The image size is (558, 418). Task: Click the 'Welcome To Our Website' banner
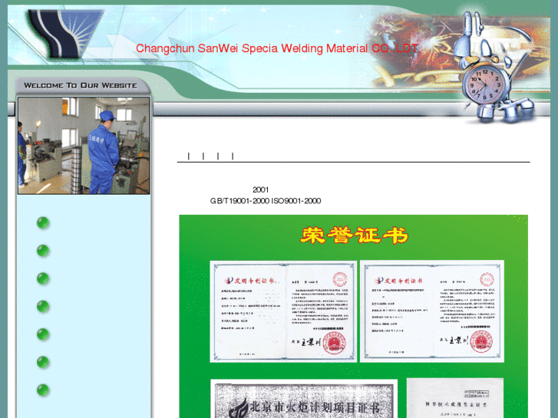coord(81,85)
